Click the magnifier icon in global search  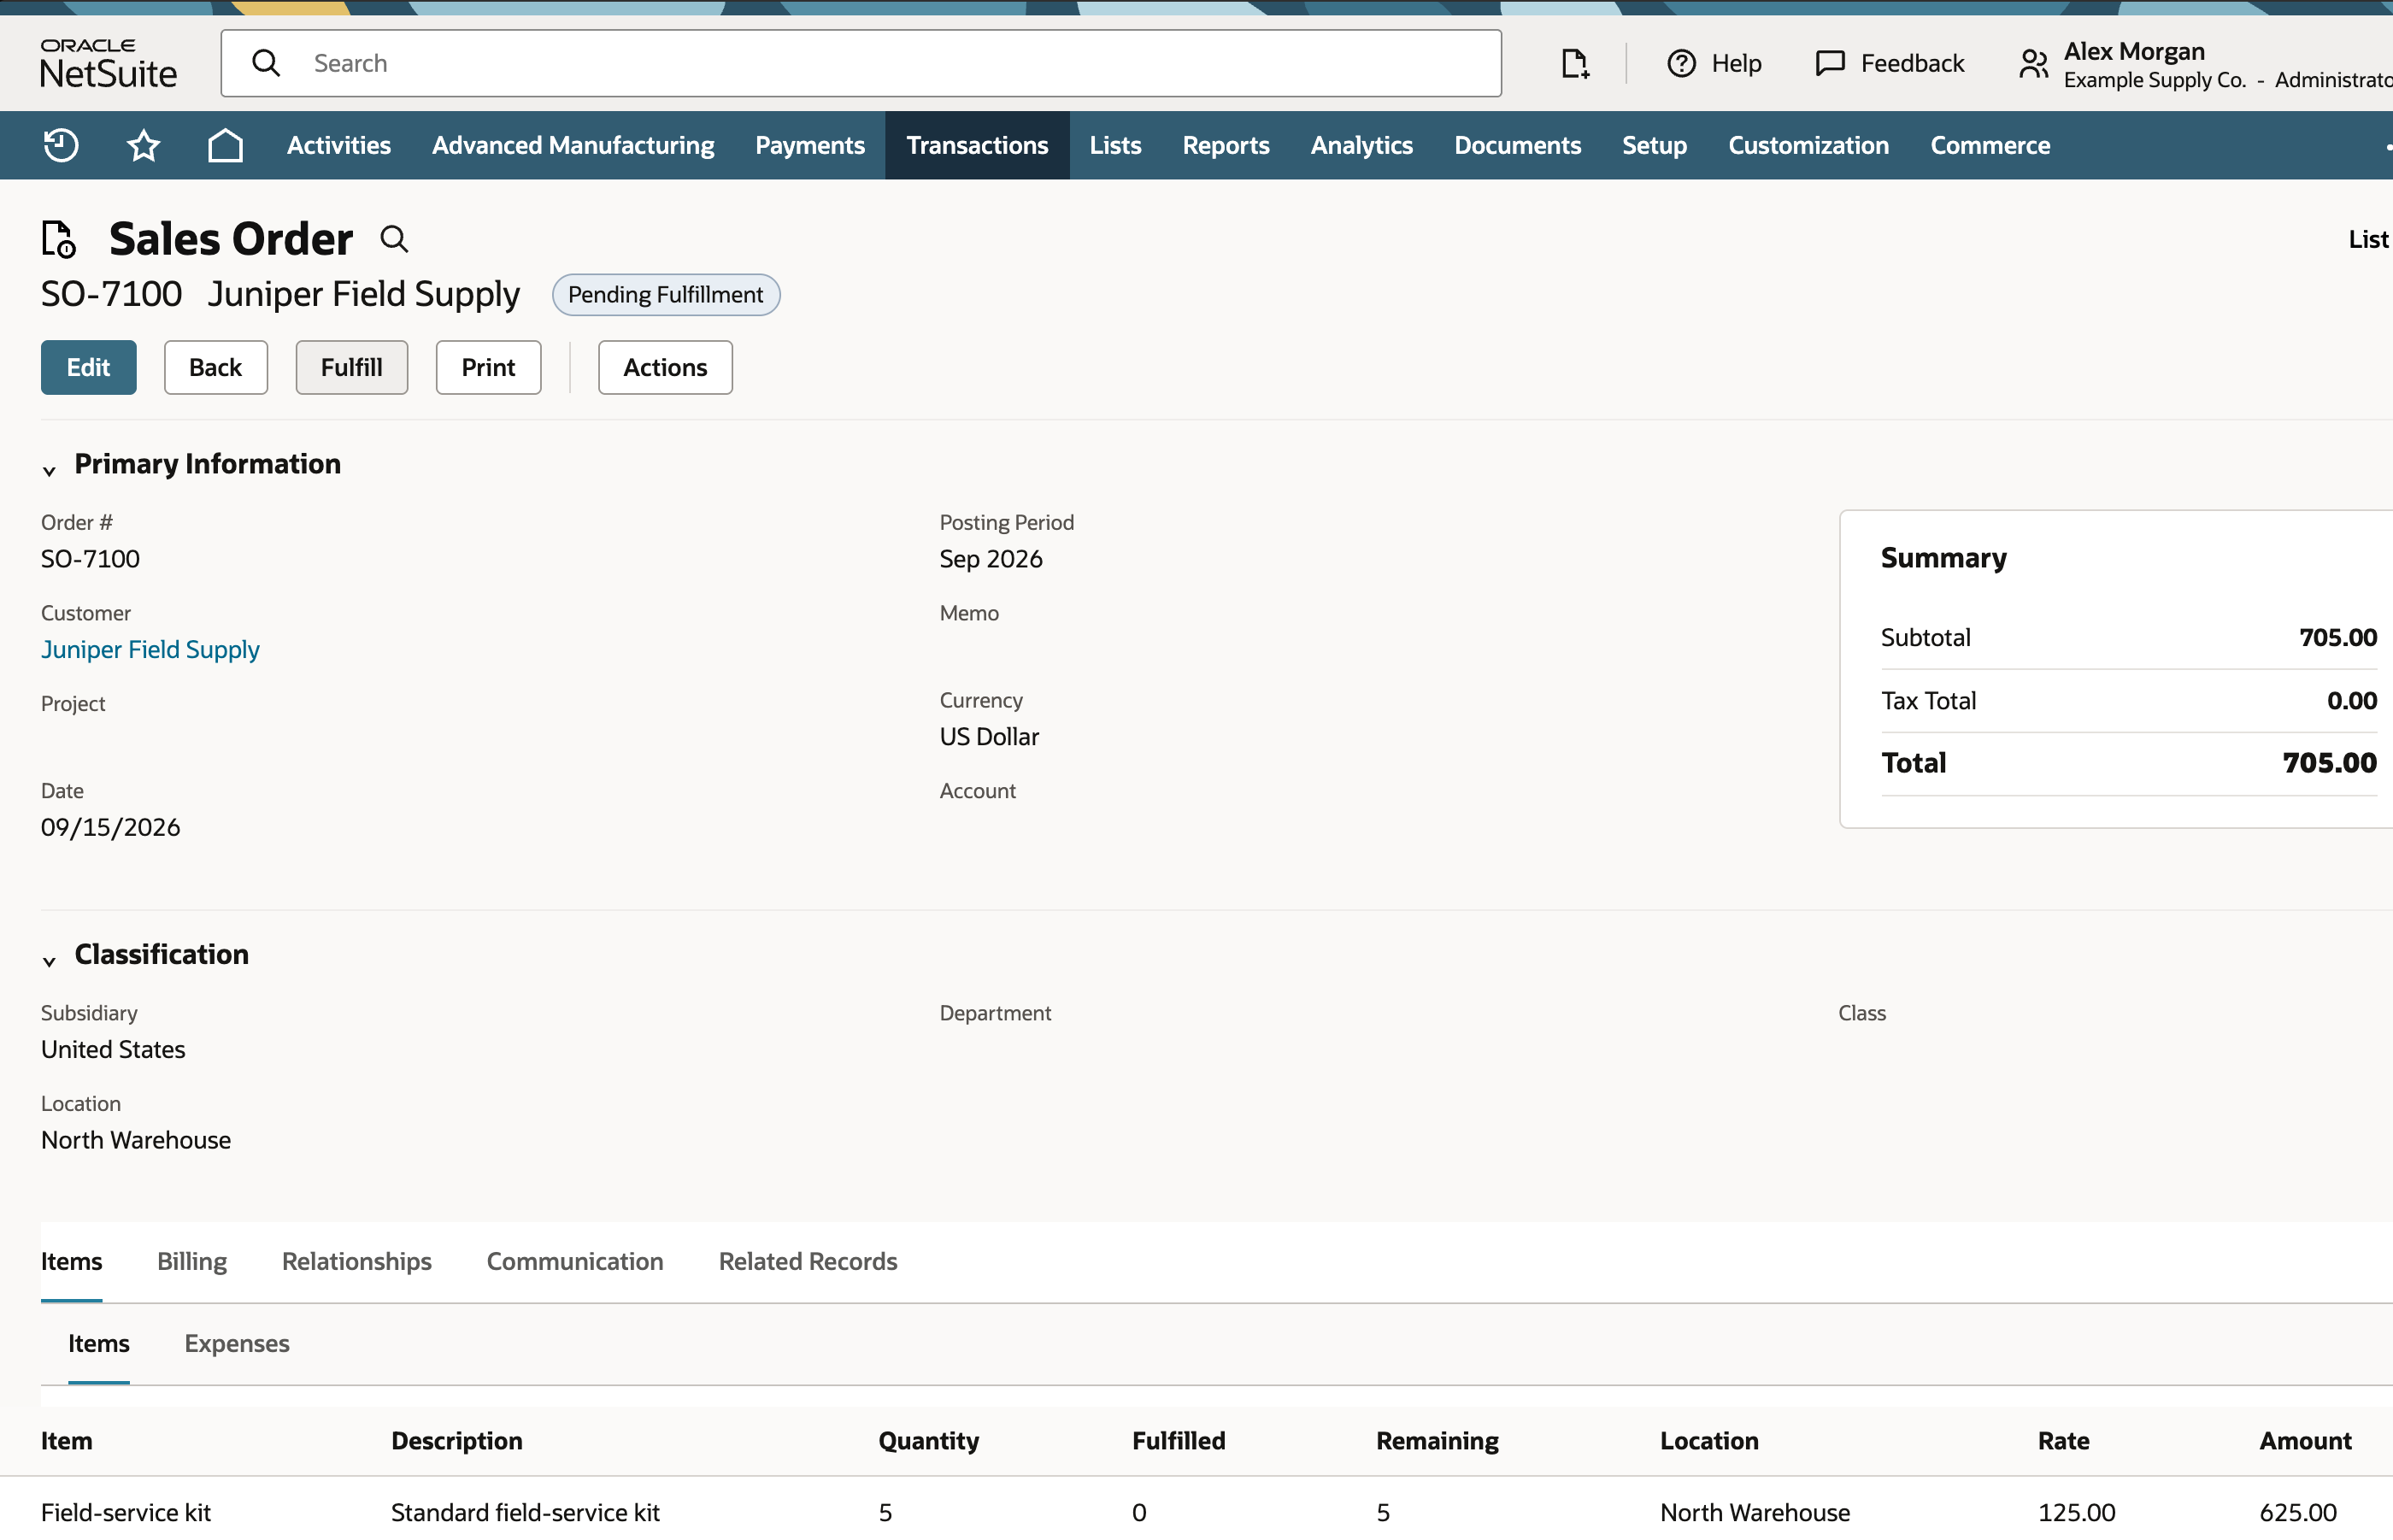tap(266, 63)
